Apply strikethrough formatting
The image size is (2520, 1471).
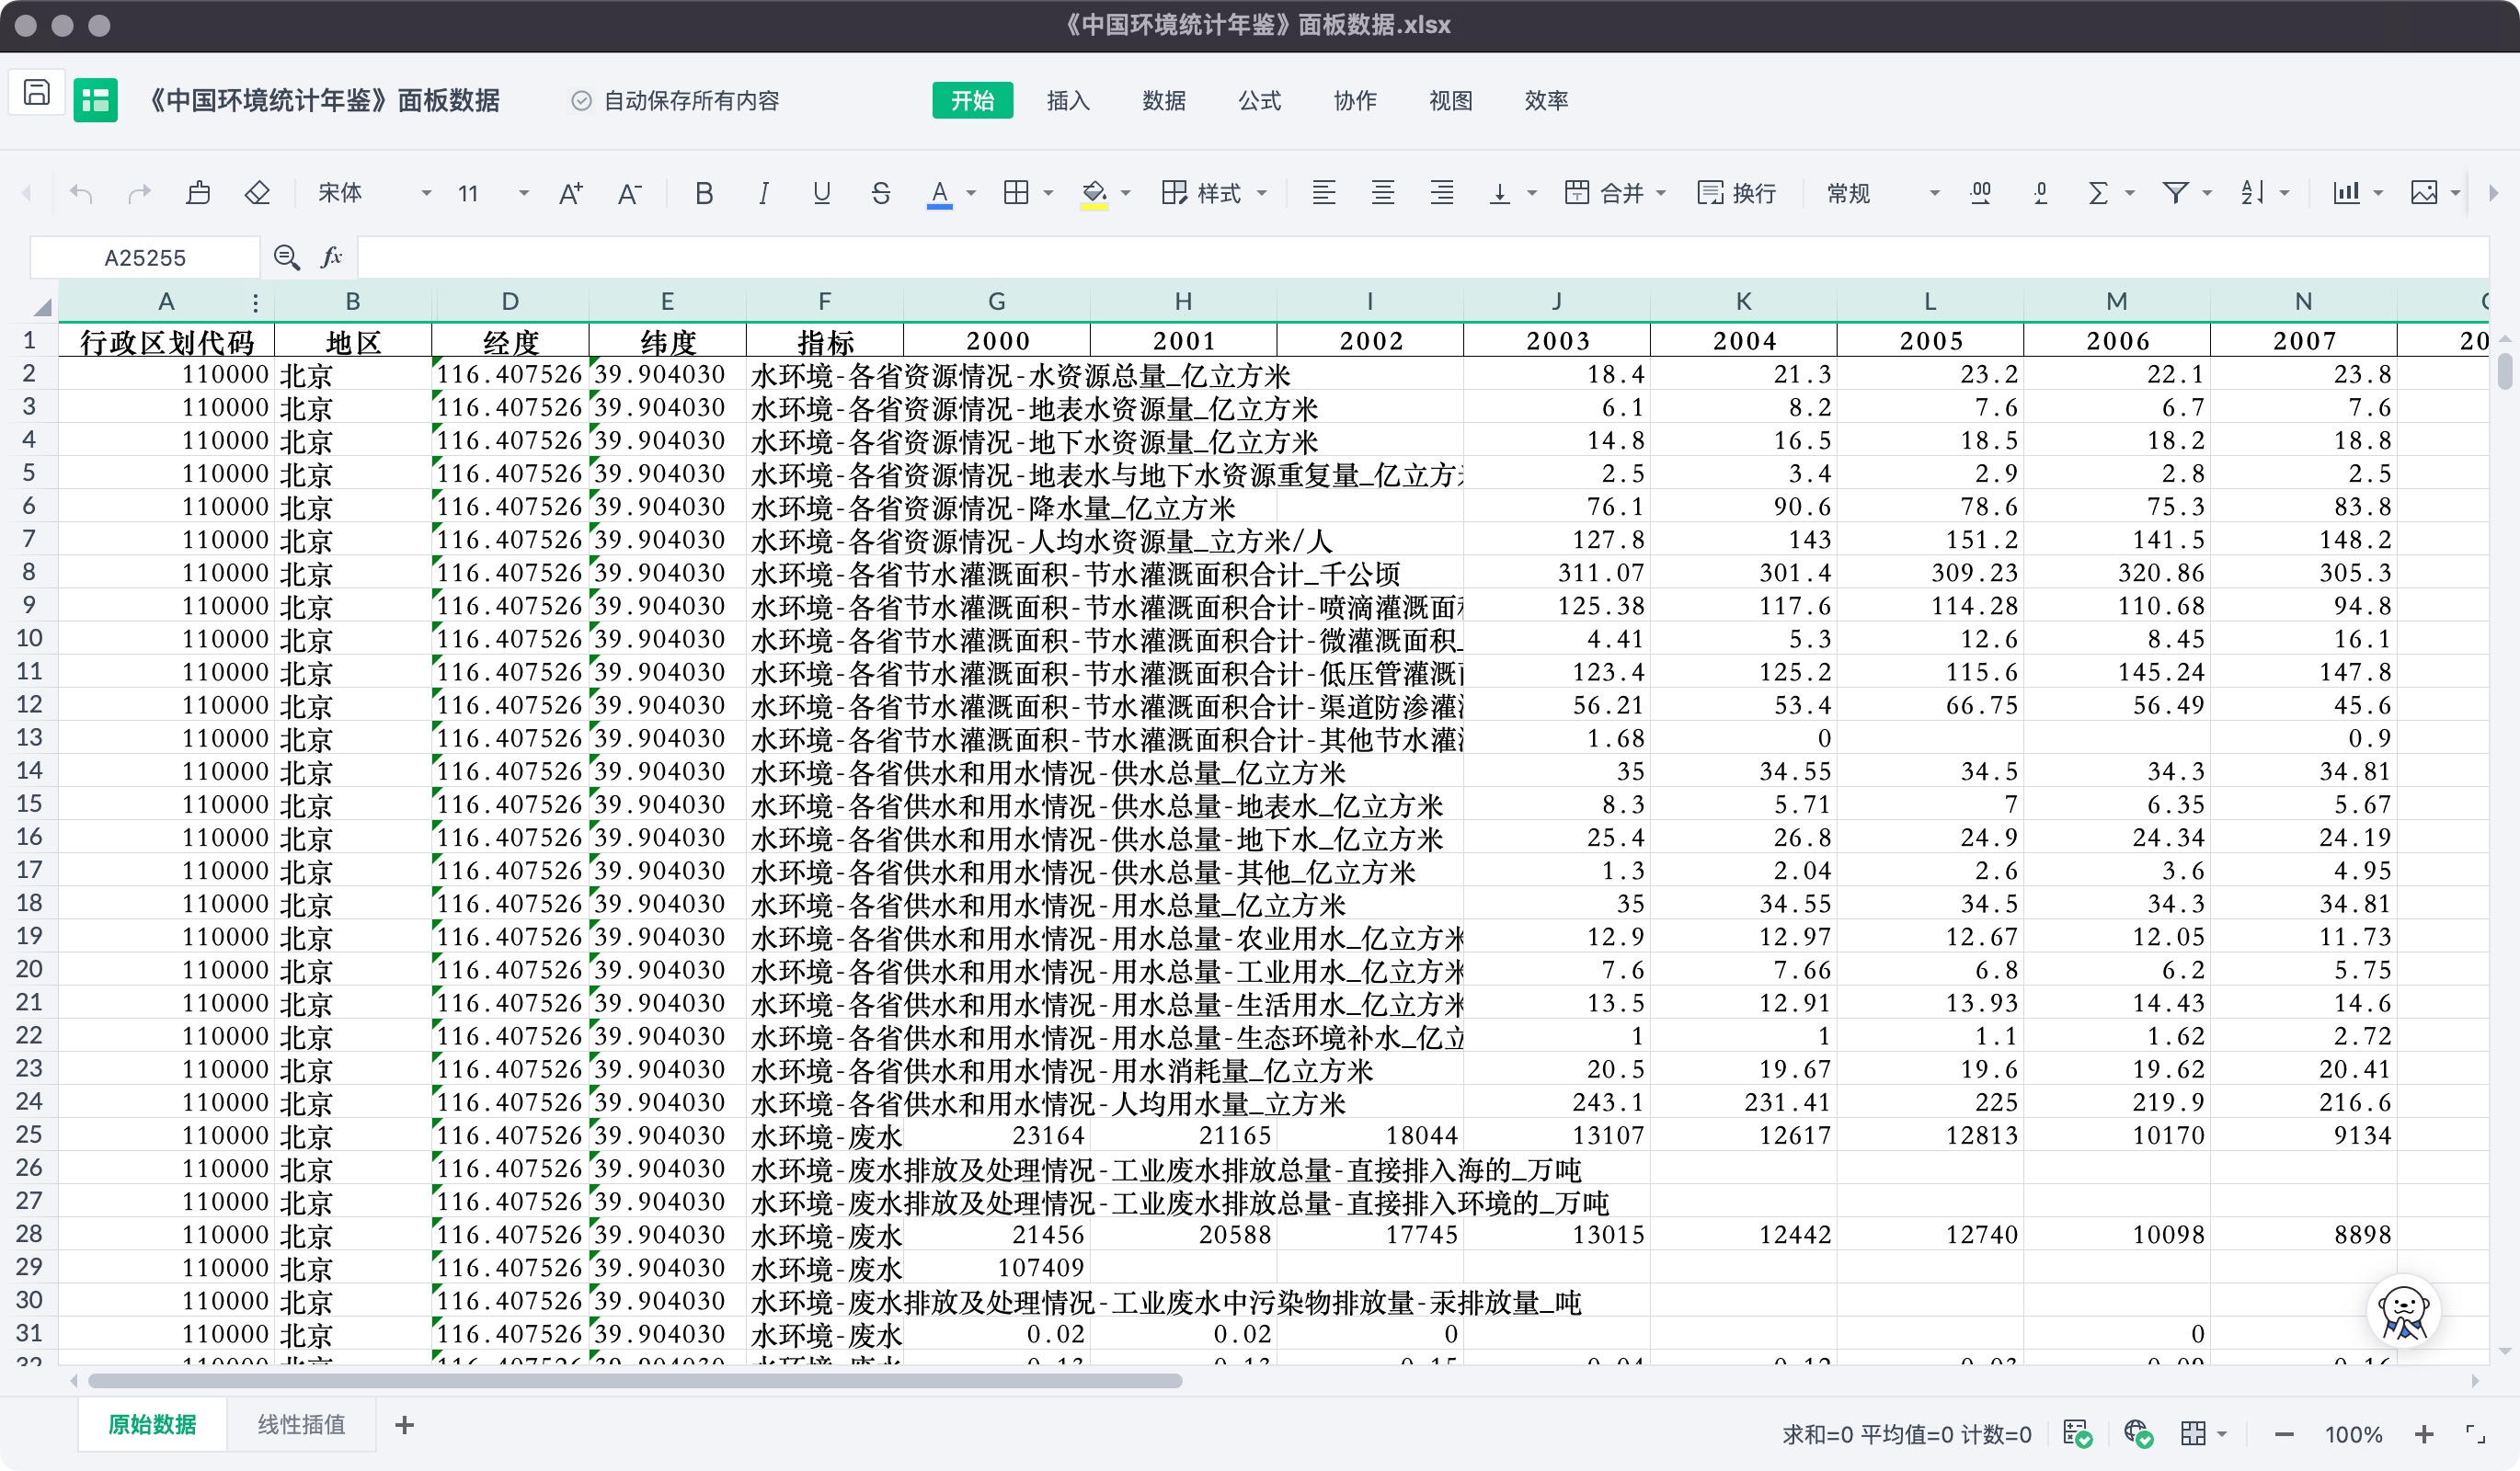[880, 193]
